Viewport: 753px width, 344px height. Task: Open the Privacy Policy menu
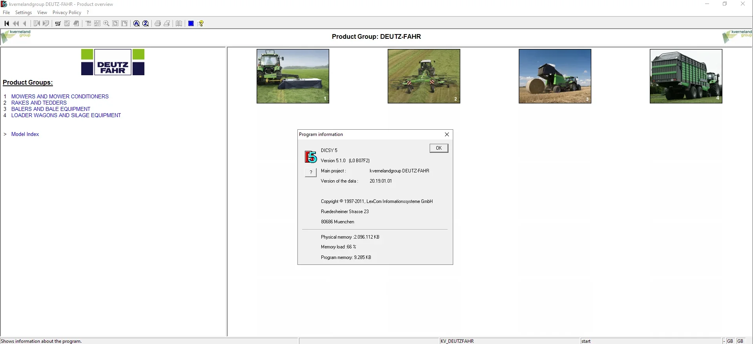(x=67, y=13)
